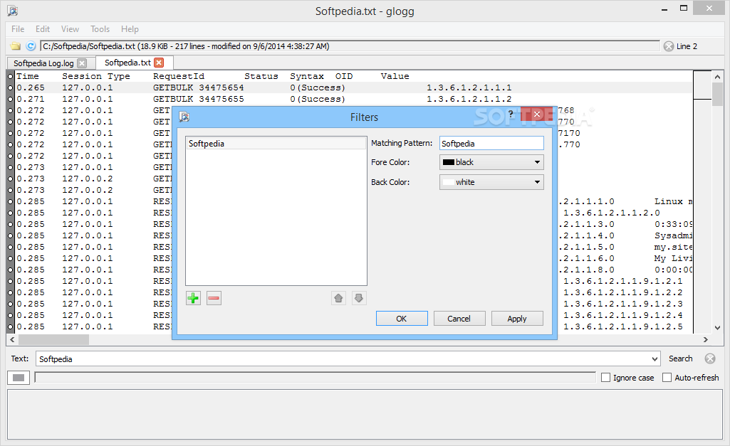Viewport: 730px width, 446px height.
Task: Select Softpedia filter in the list
Action: coord(276,144)
